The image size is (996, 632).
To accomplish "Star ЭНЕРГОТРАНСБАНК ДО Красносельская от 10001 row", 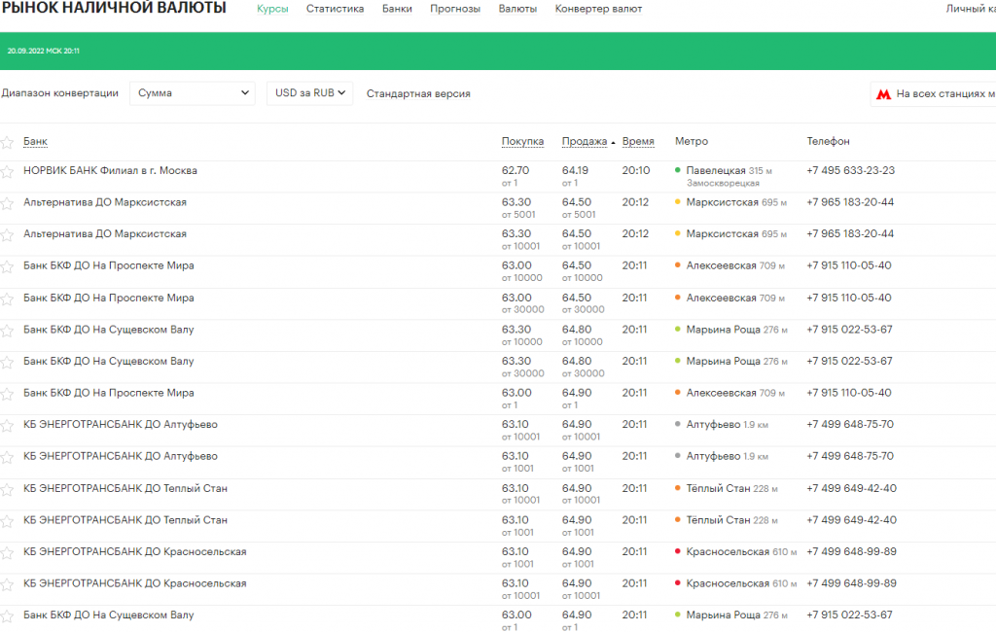I will click(7, 584).
